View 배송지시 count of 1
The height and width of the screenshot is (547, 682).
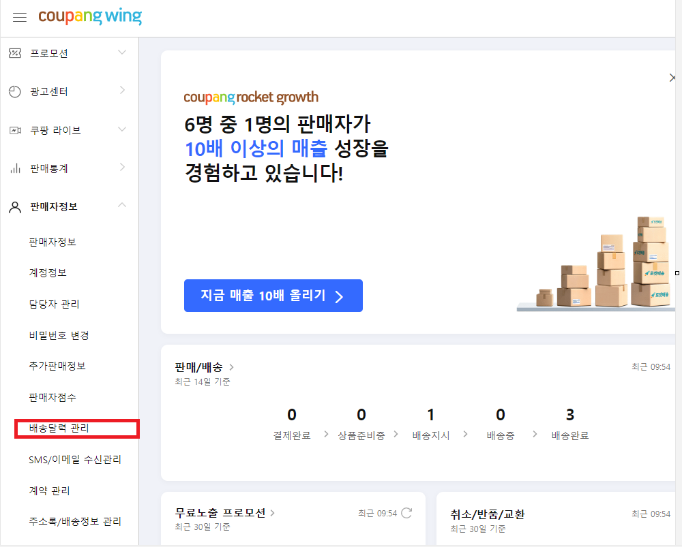point(430,415)
